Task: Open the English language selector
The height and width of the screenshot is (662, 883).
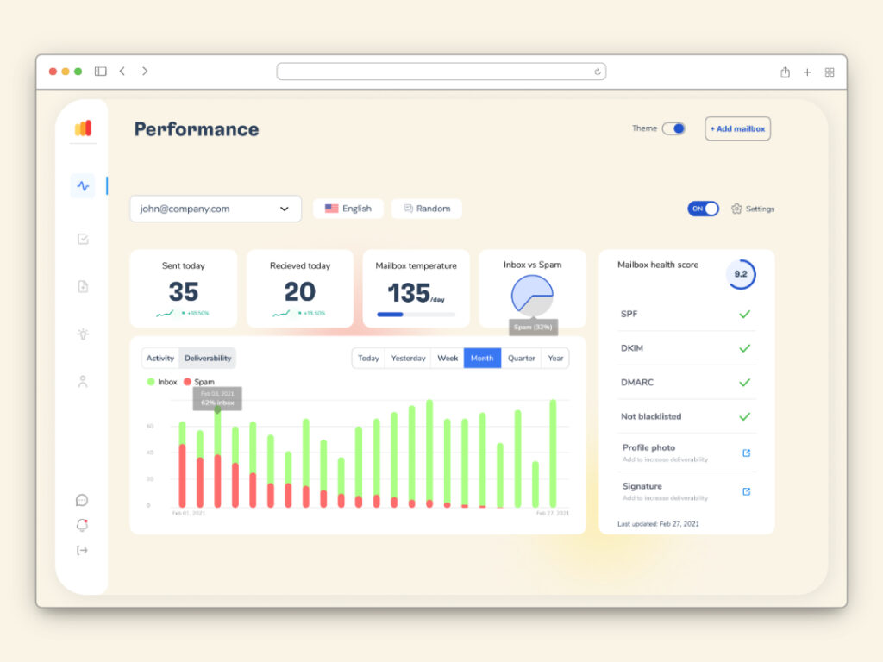Action: [x=348, y=209]
